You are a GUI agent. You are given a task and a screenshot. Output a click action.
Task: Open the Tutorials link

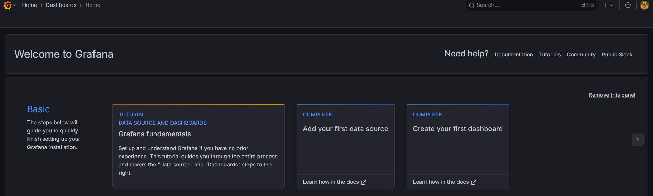[550, 55]
